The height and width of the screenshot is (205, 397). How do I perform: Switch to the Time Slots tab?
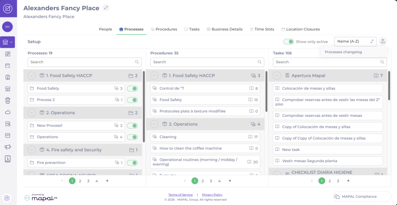coord(262,29)
